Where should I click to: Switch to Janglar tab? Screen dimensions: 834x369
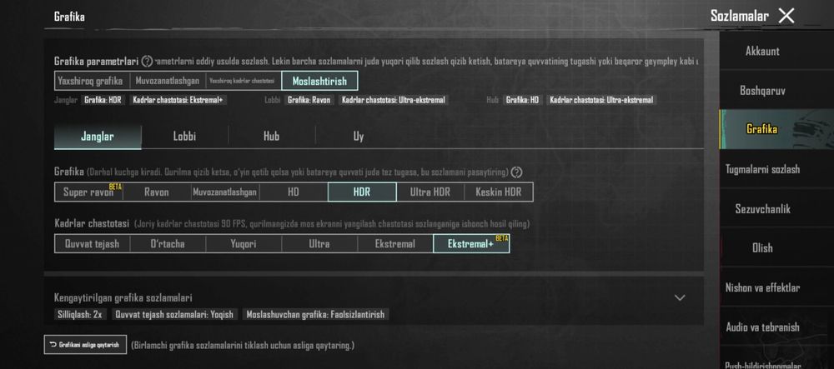(98, 137)
